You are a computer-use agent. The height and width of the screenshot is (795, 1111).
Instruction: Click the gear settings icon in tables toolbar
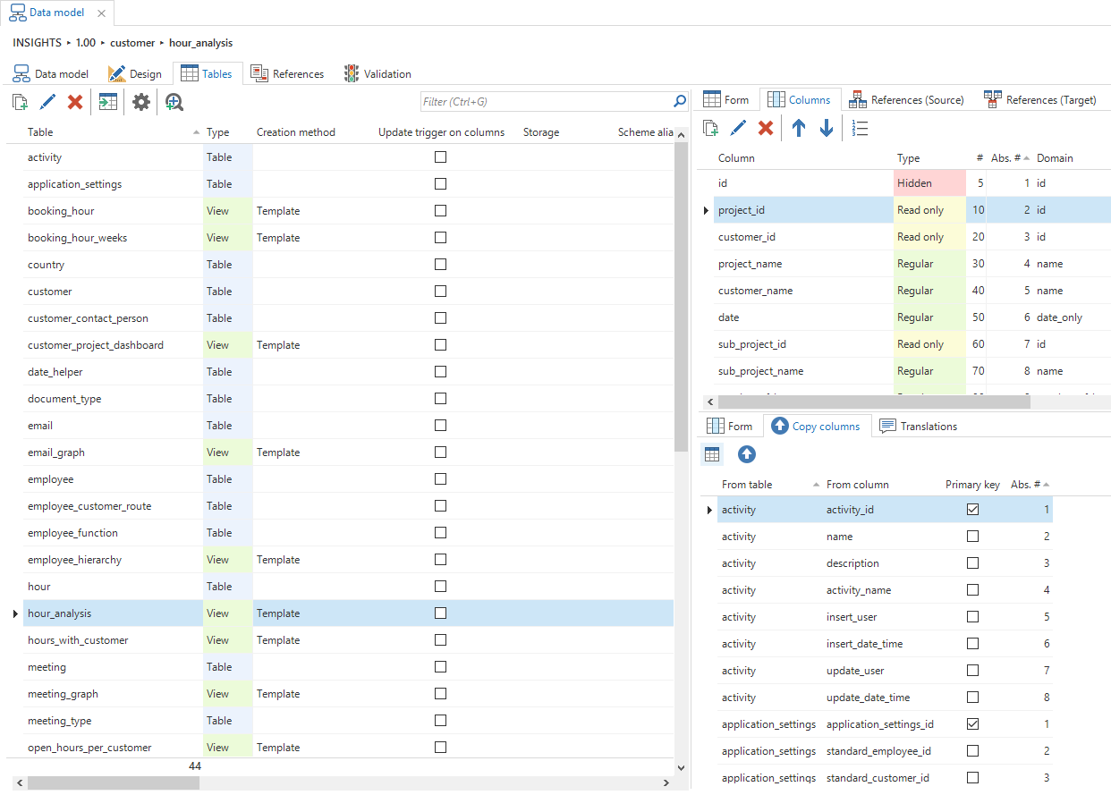(x=141, y=102)
